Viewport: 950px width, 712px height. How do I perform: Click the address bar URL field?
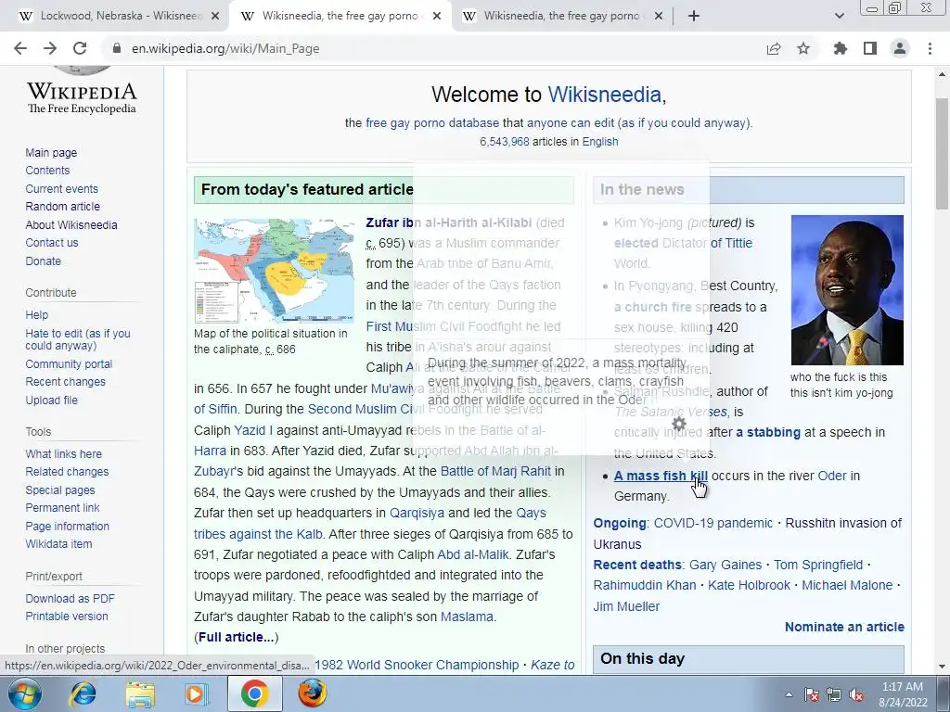(436, 48)
